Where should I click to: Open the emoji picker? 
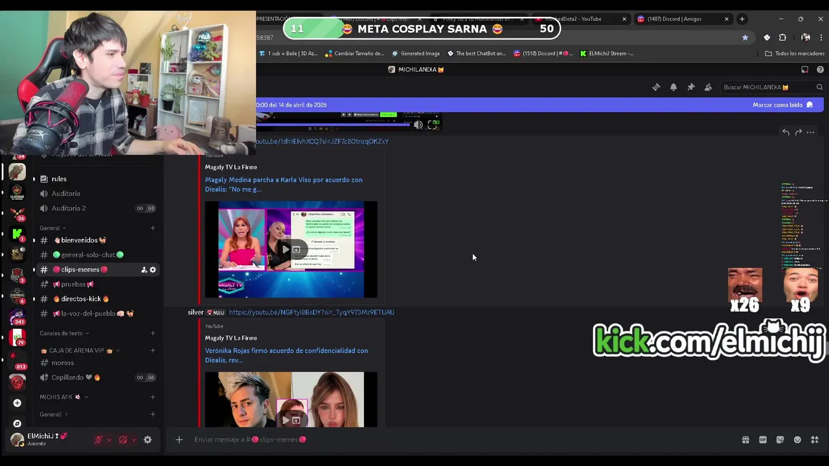pos(797,439)
